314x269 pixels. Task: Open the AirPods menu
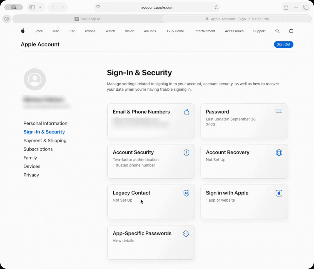(150, 31)
